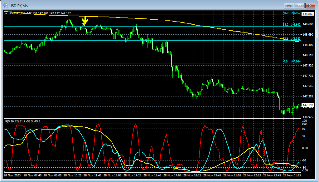Click the 28 Nov 19:45 time label

coord(212,175)
